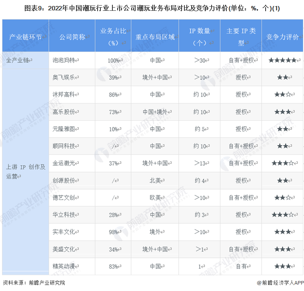Image resolution: width=304 pixels, height=291 pixels.
Task: Click the >13 IP count cell
Action: click(x=199, y=163)
